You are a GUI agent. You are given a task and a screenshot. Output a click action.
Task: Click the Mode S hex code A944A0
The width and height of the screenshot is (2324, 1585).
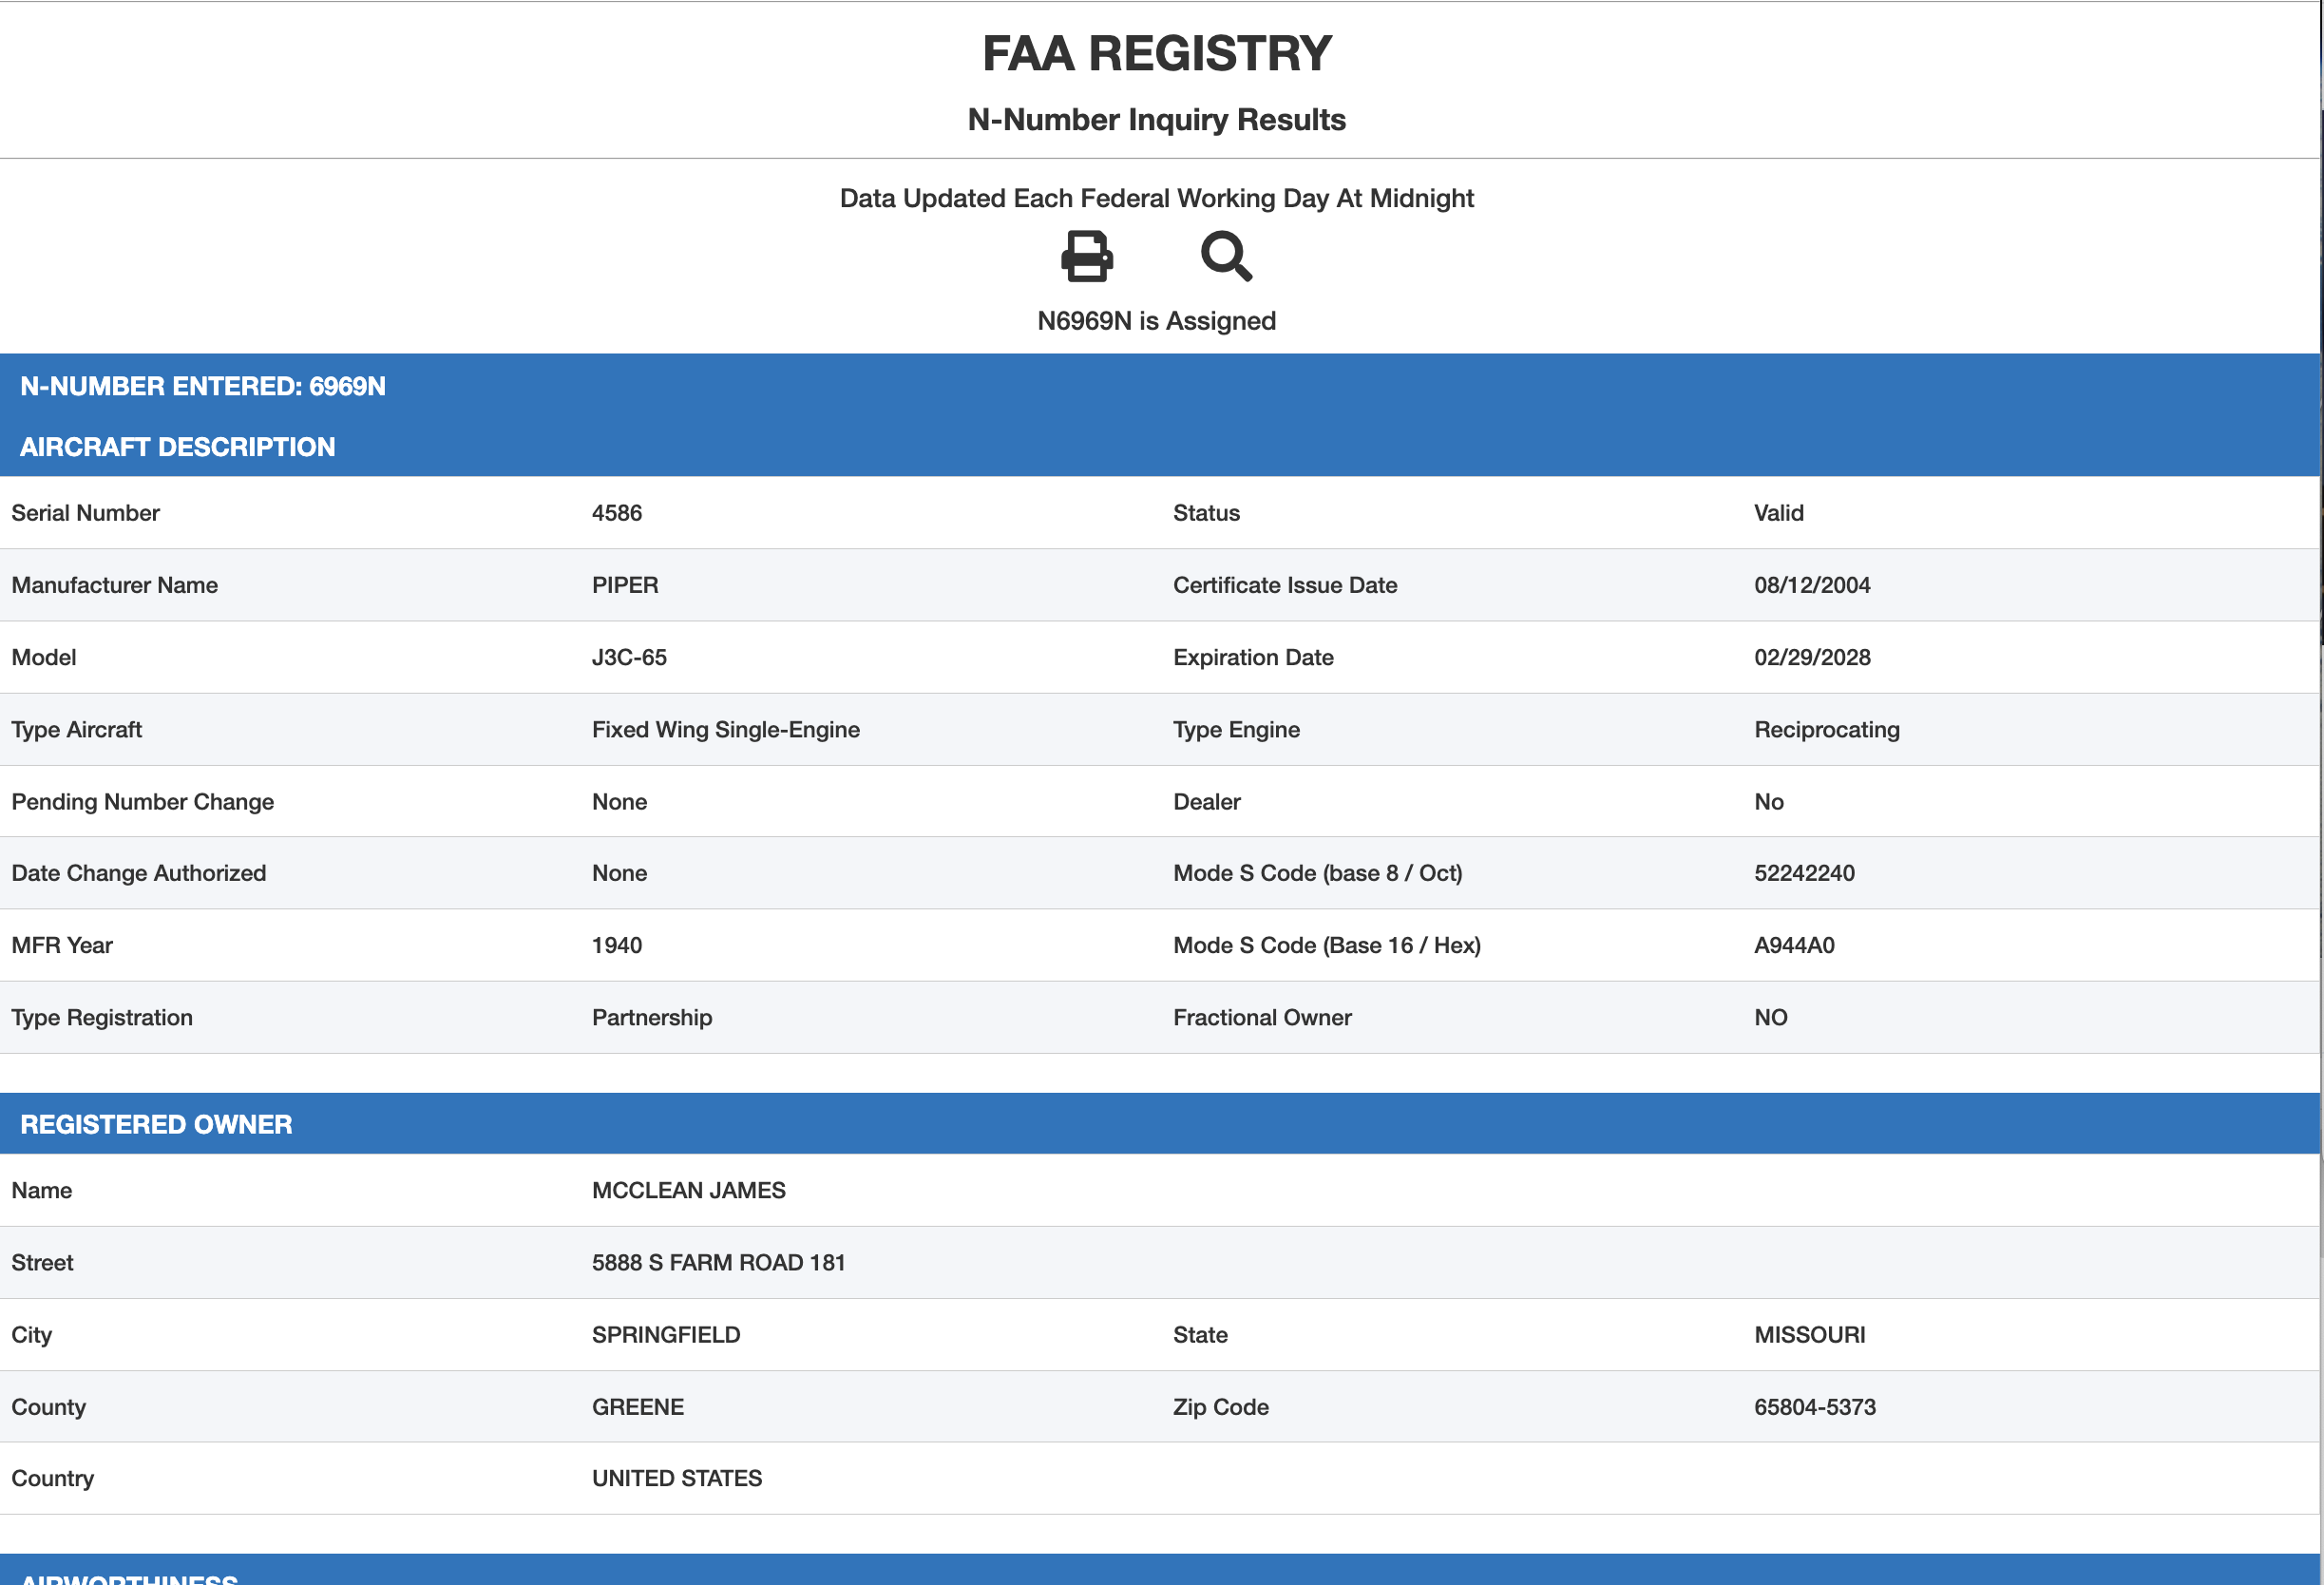pos(1793,945)
